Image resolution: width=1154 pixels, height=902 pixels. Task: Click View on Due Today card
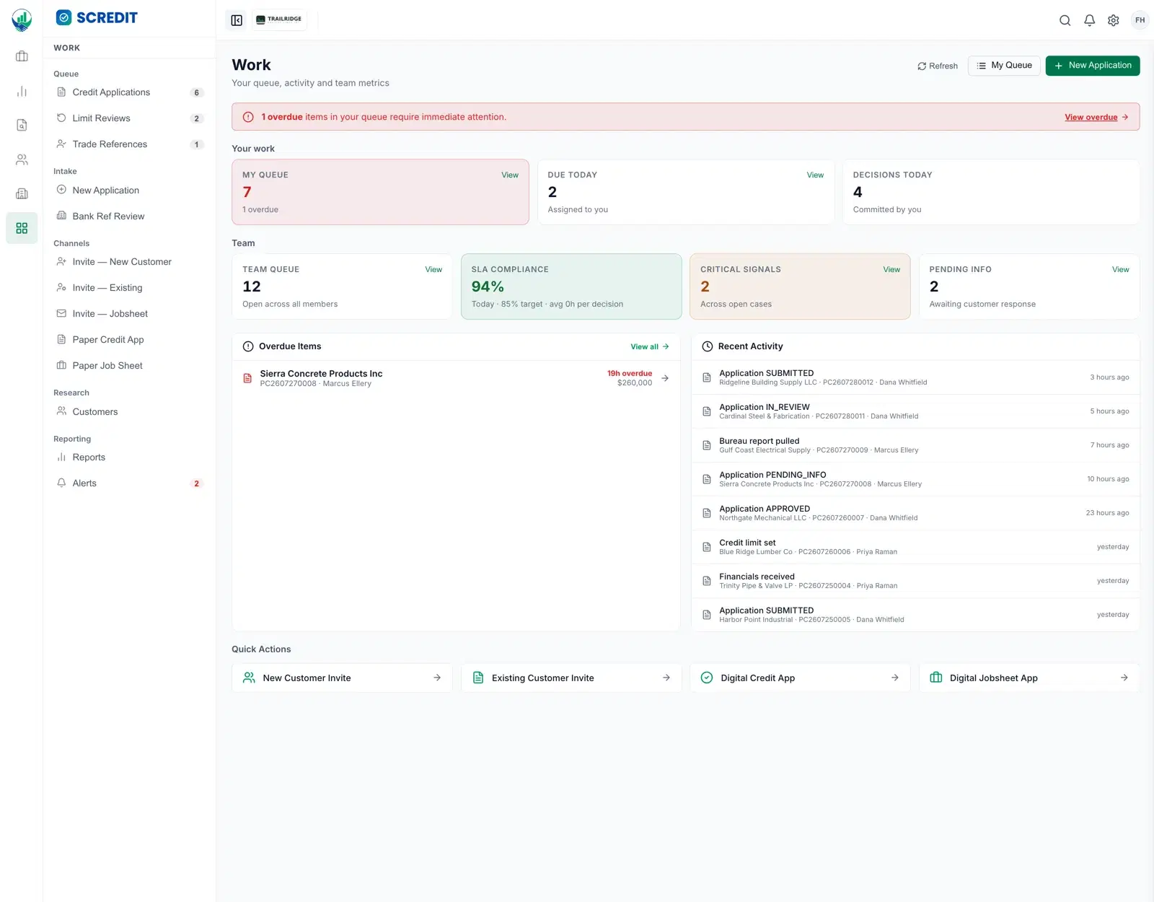(815, 175)
